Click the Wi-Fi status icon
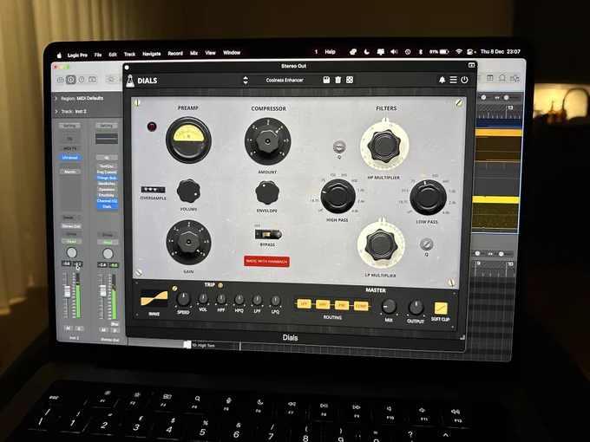590x442 pixels. coord(458,51)
